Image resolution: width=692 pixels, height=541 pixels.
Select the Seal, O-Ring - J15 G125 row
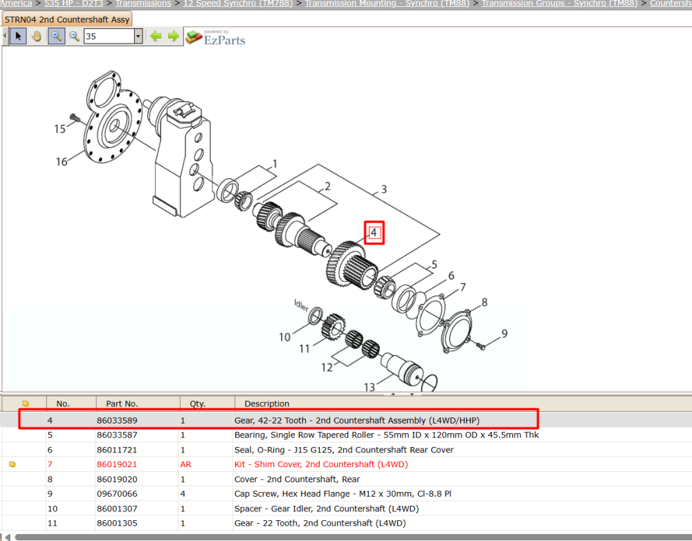click(344, 450)
